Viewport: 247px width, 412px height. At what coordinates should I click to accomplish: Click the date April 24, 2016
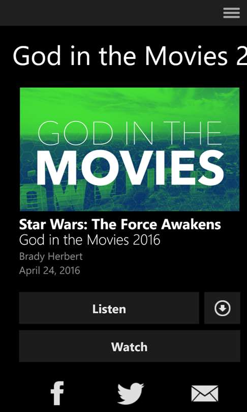tap(50, 271)
